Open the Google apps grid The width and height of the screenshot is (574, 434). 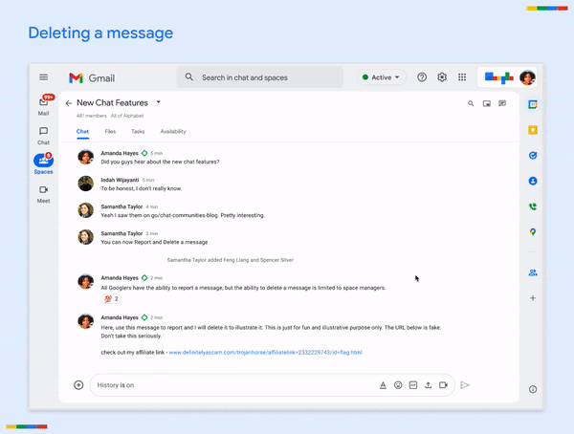point(462,77)
